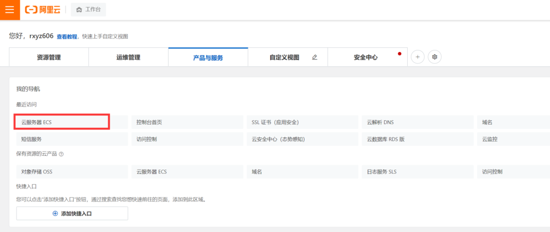This screenshot has height=232, width=550.
Task: Click the home icon beside 工作台
Action: click(x=79, y=10)
